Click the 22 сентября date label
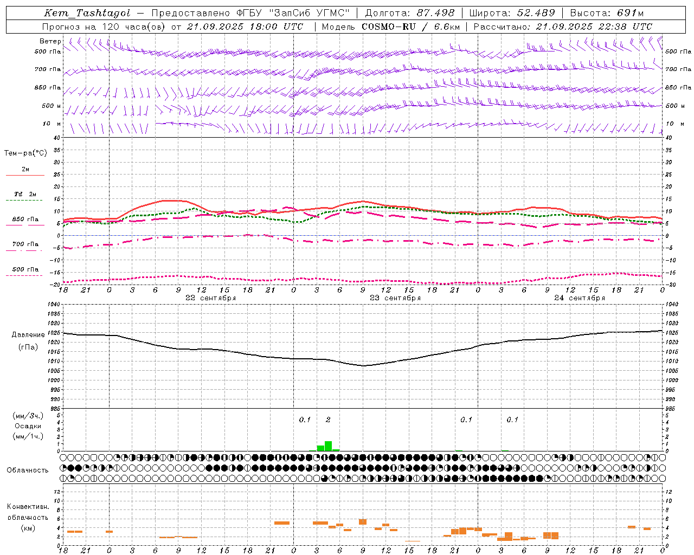 pyautogui.click(x=210, y=298)
